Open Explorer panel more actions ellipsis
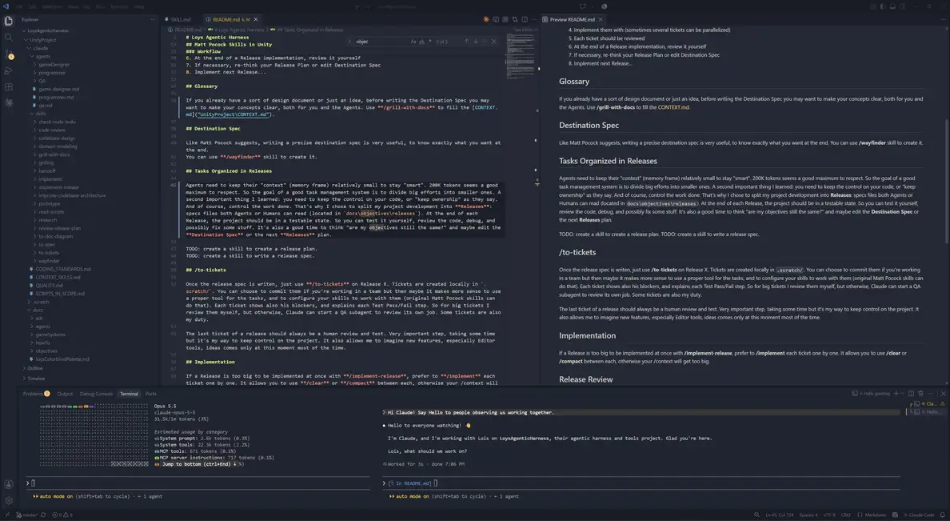 153,19
